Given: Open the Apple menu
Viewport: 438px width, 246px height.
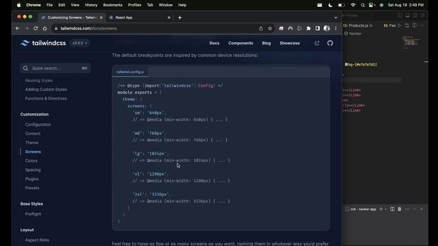Looking at the screenshot, I should (x=18, y=5).
